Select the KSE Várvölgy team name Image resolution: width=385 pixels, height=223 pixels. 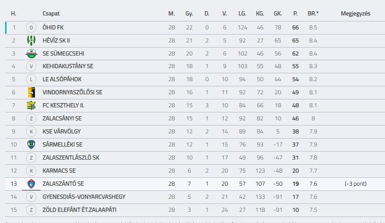(62, 132)
